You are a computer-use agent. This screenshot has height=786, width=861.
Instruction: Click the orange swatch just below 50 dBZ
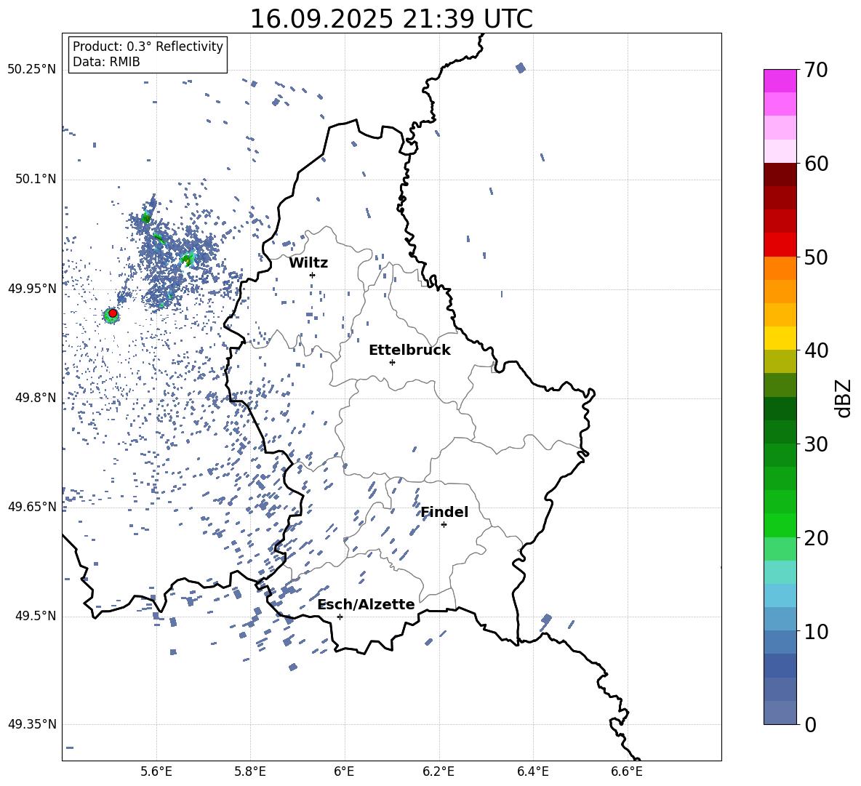780,268
